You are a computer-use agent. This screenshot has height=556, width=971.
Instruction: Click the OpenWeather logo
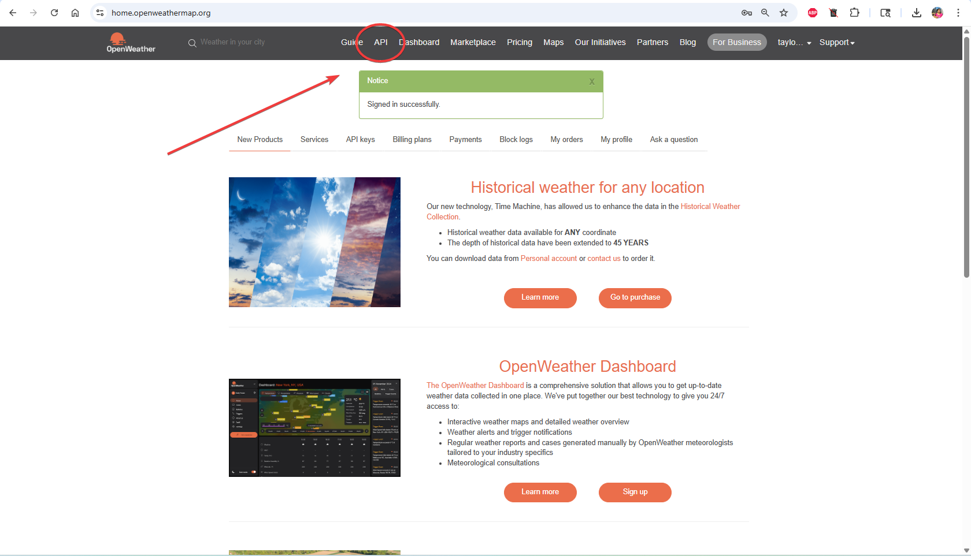pyautogui.click(x=131, y=43)
